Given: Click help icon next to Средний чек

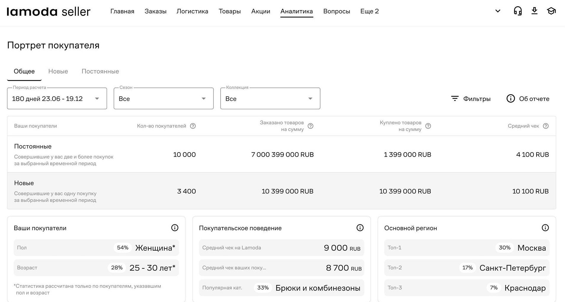Looking at the screenshot, I should pos(546,126).
